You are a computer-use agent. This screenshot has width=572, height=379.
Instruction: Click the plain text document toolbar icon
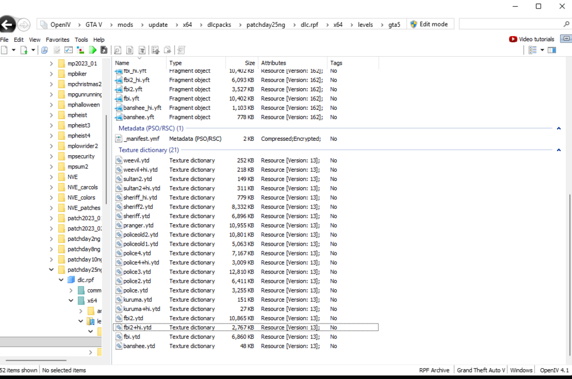130,50
